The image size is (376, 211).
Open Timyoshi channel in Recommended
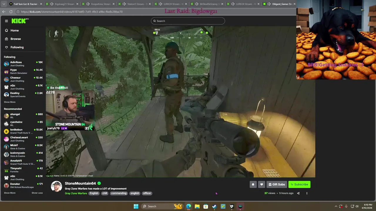23,170
